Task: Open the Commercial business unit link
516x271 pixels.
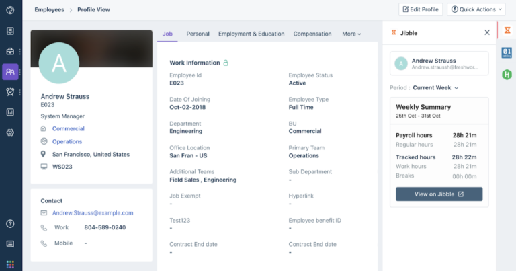Action: 68,128
